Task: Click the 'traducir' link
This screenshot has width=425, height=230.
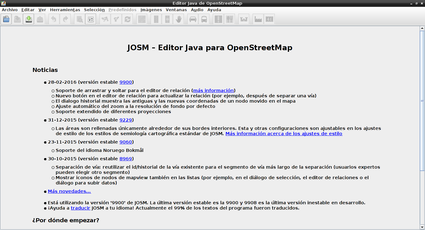Action: 80,208
